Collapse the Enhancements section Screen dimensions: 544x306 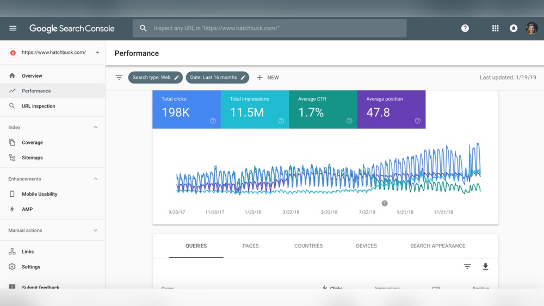[95, 179]
